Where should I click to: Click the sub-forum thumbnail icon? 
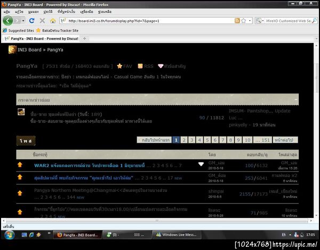coord(21,112)
